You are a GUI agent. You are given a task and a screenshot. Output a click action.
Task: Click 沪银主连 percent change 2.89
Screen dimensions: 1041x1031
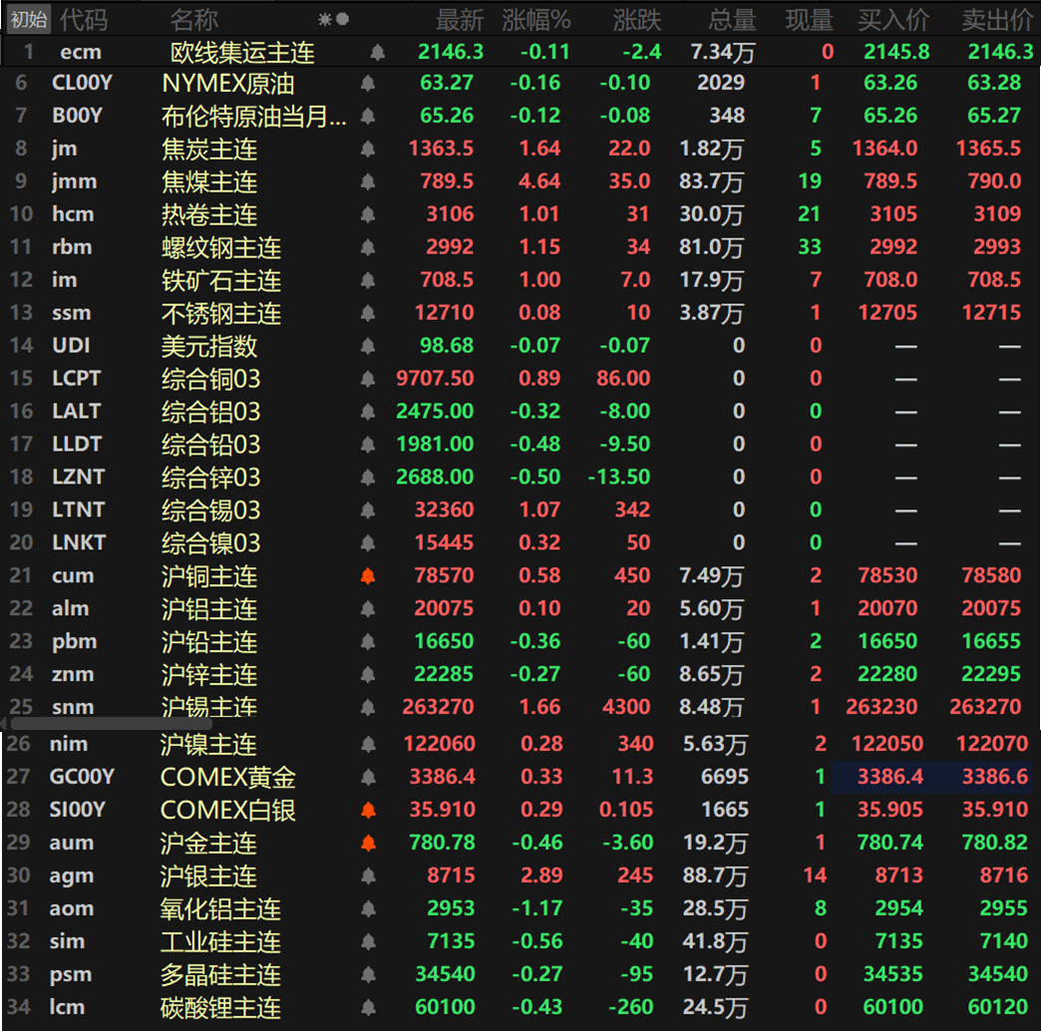point(541,875)
